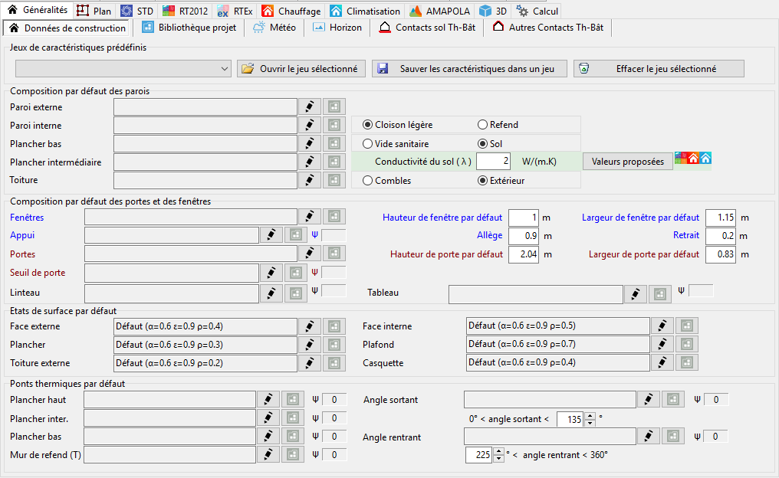
Task: Click pencil icon for Plancher haut thermal bridge
Action: click(267, 399)
